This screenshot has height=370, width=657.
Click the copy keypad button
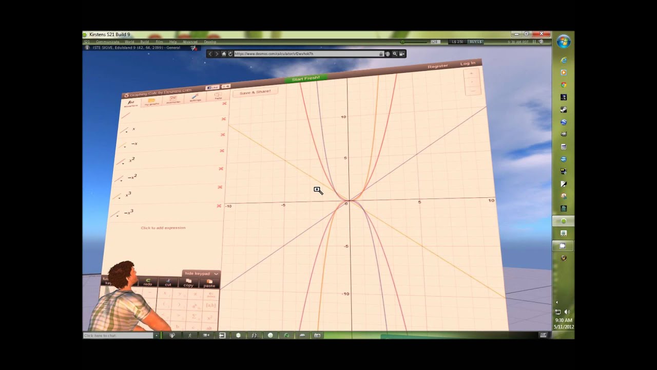(188, 283)
